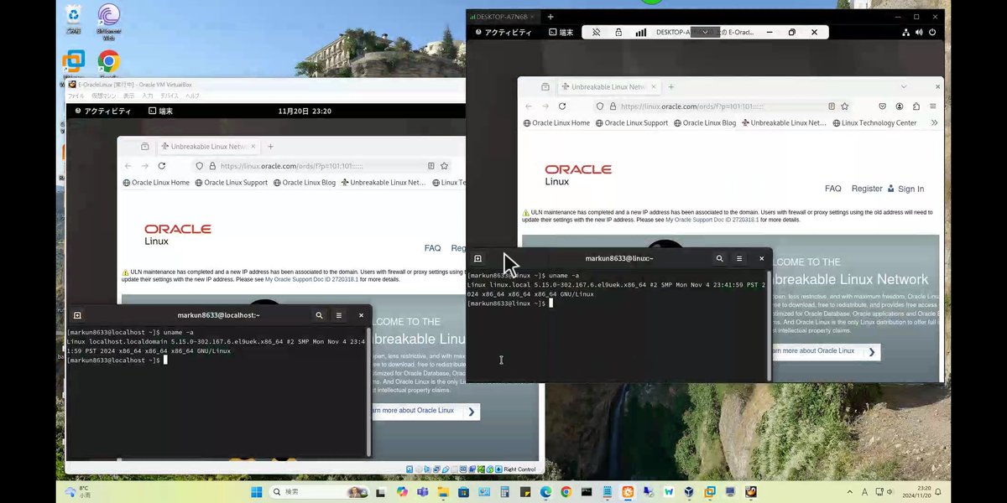Open hamburger menu of markun8633@linux terminal
The image size is (1007, 503).
[739, 258]
